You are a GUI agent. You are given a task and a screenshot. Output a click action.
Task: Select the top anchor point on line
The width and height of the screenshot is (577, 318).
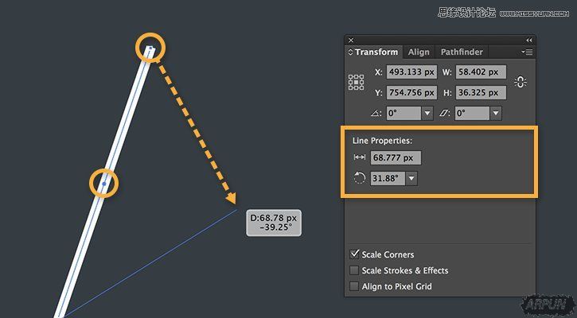(150, 48)
